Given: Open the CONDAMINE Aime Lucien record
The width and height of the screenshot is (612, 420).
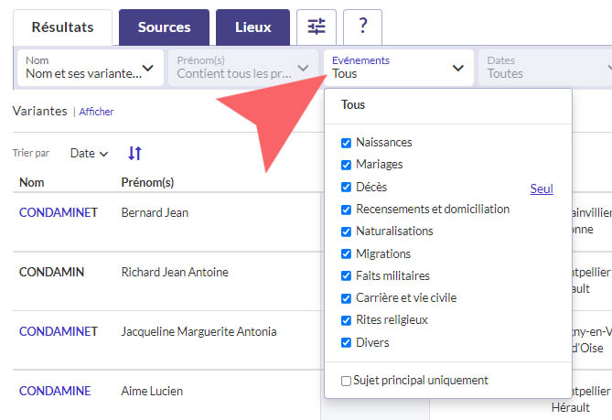Looking at the screenshot, I should [x=55, y=392].
